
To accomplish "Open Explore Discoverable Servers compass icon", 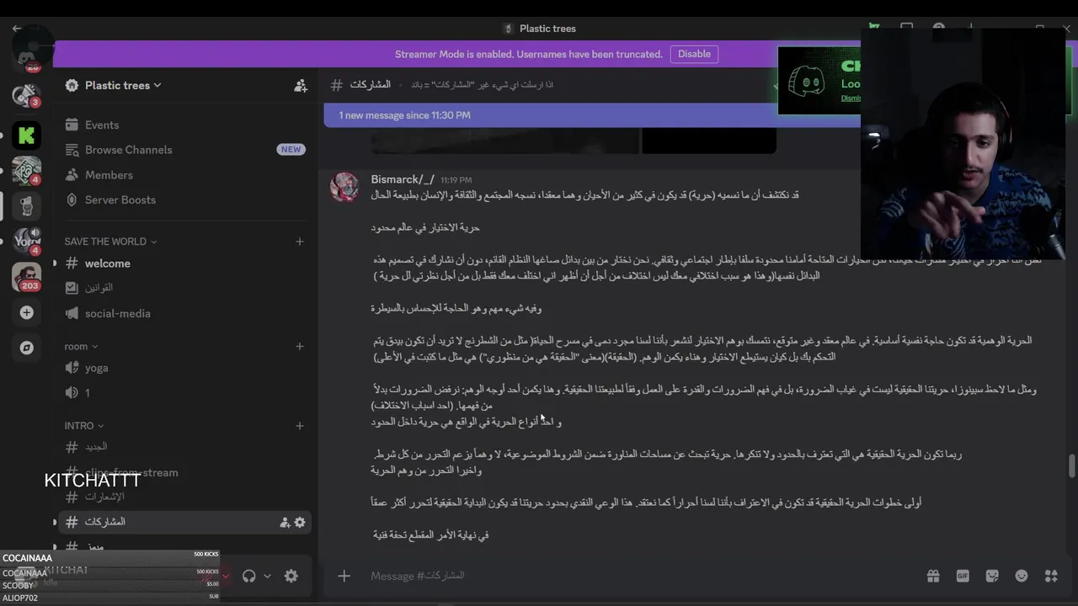I will point(26,347).
